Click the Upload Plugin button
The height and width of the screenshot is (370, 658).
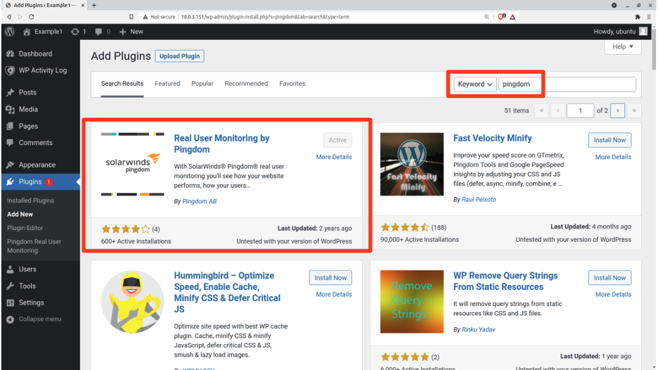click(180, 56)
